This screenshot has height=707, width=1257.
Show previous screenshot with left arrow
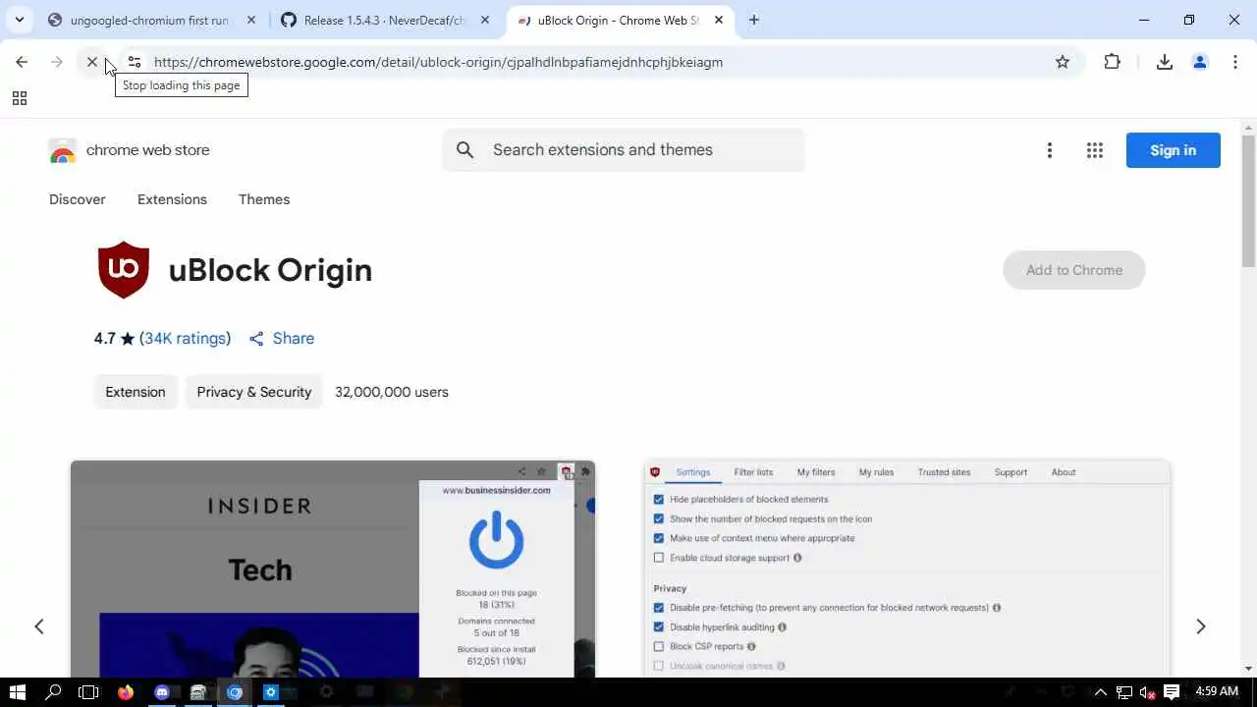coord(39,626)
